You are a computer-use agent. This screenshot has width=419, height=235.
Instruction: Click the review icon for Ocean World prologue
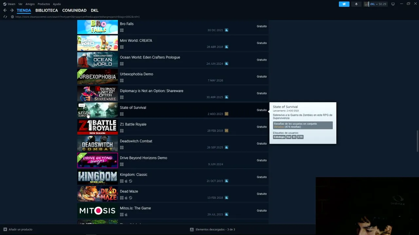coord(227,64)
